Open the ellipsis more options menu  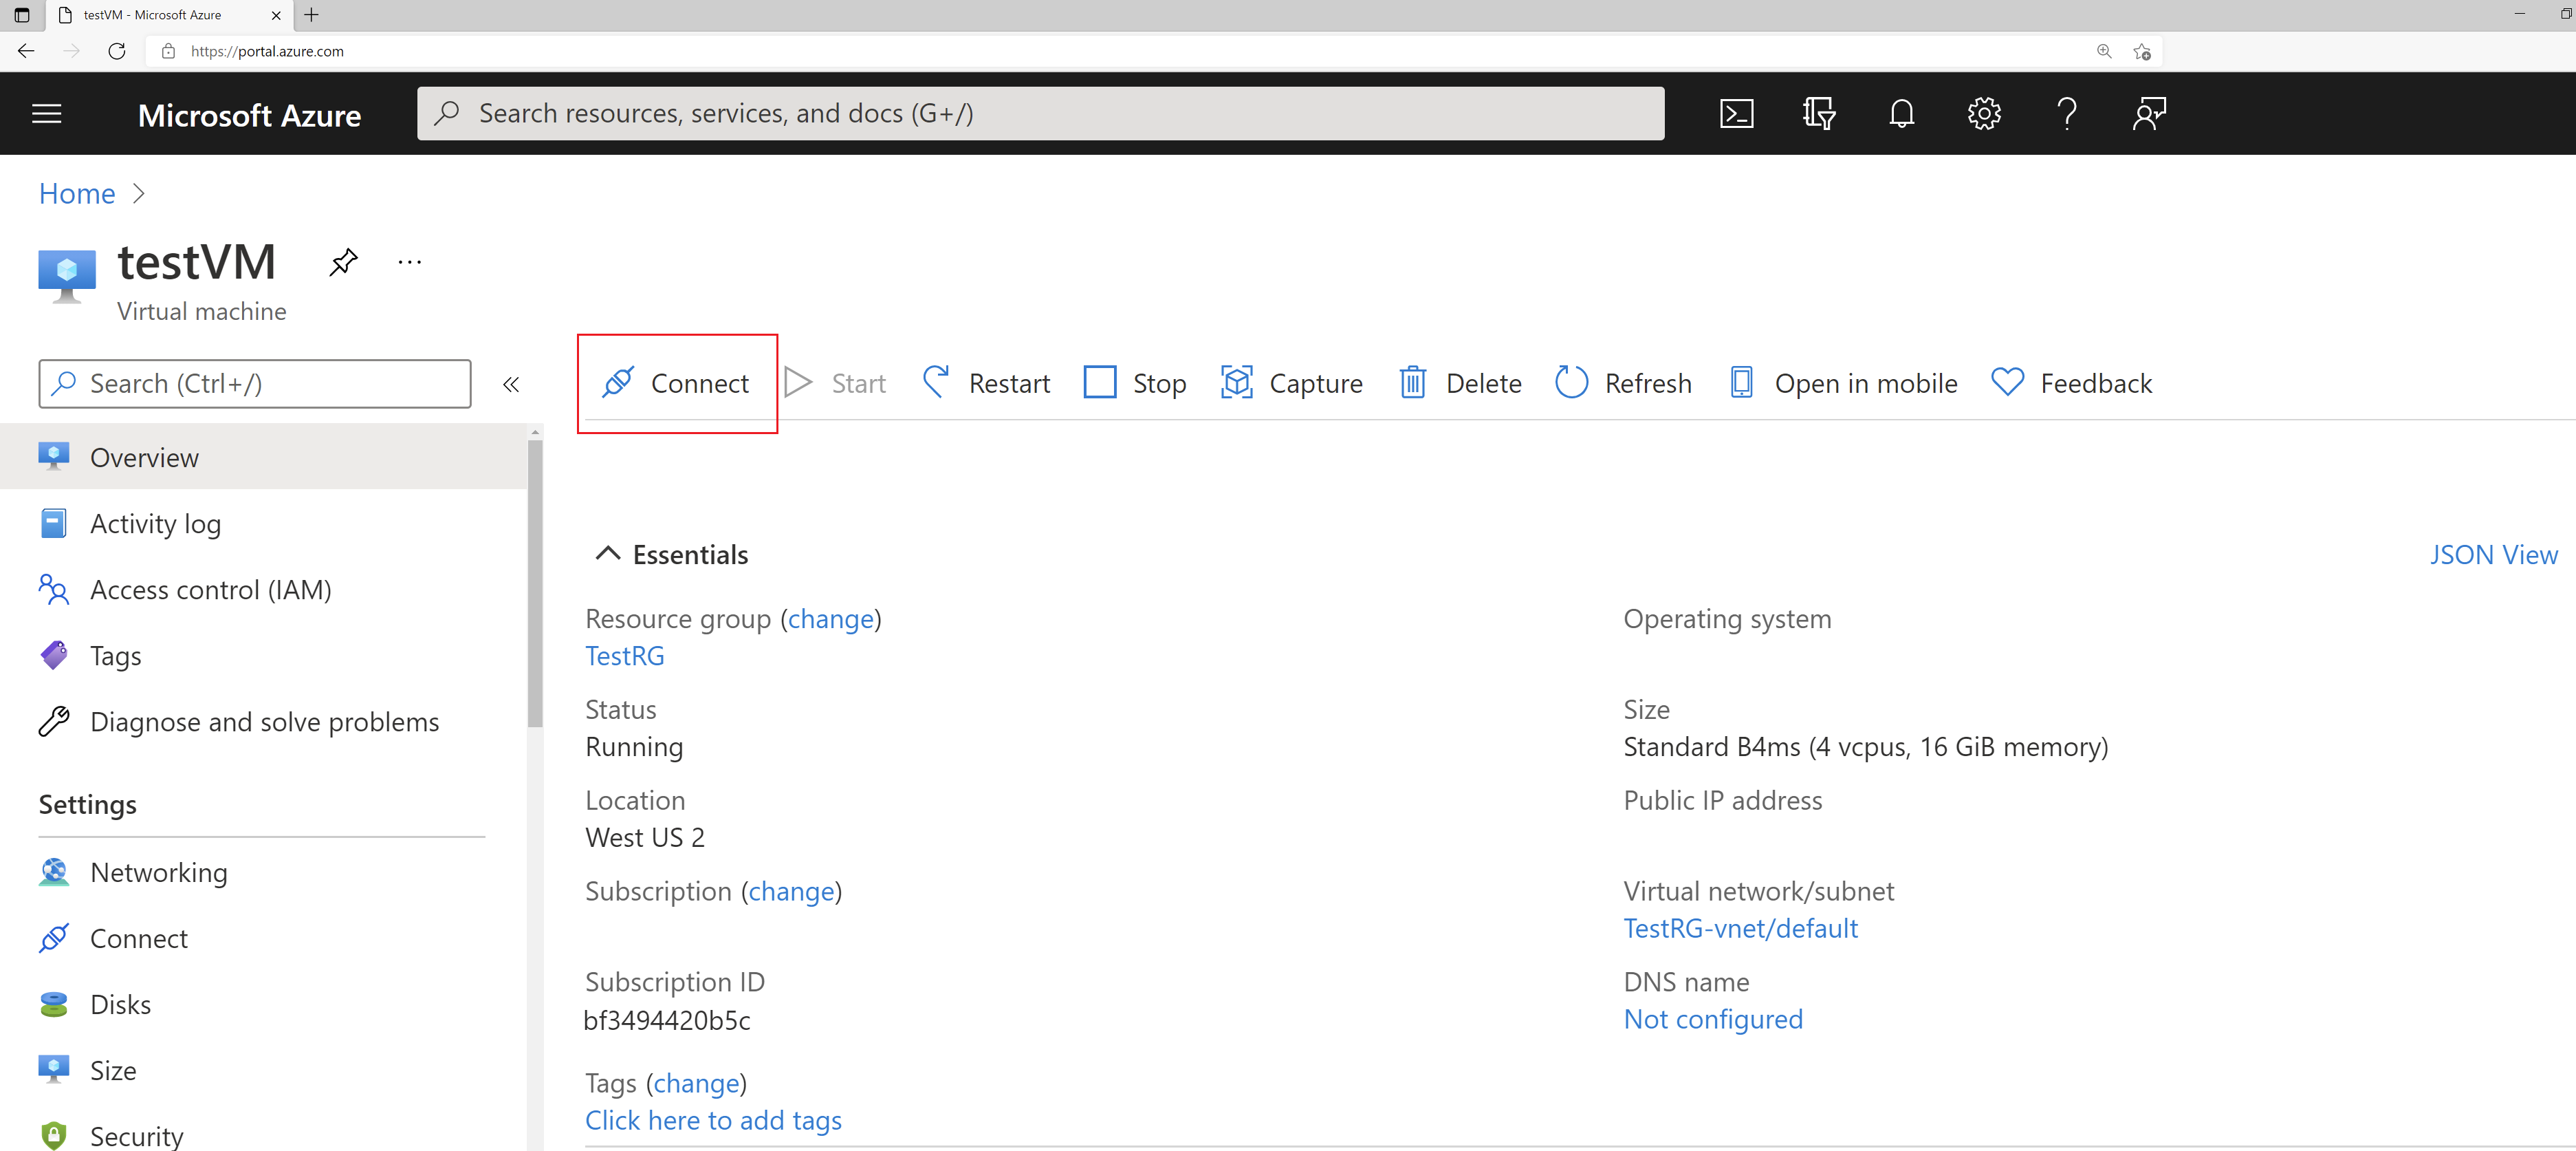tap(410, 262)
